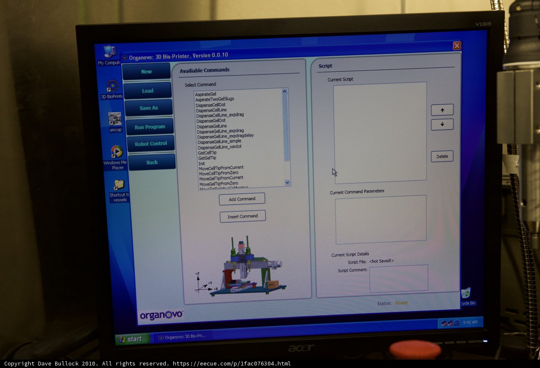This screenshot has width=540, height=368.
Task: Open the Recycle Bin on desktop
Action: 467,297
